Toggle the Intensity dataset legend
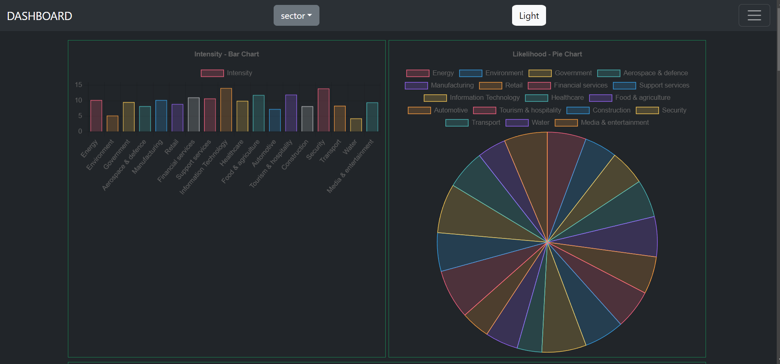The height and width of the screenshot is (364, 780). click(x=227, y=73)
